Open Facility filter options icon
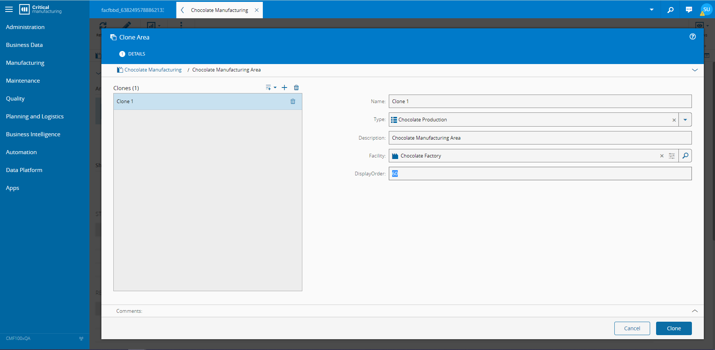 tap(672, 156)
